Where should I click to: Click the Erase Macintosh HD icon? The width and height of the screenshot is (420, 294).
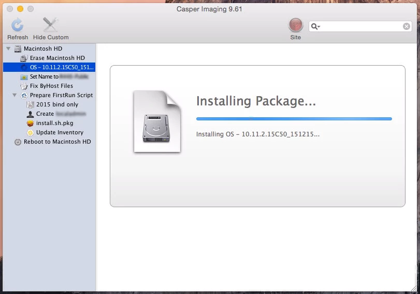pos(24,58)
